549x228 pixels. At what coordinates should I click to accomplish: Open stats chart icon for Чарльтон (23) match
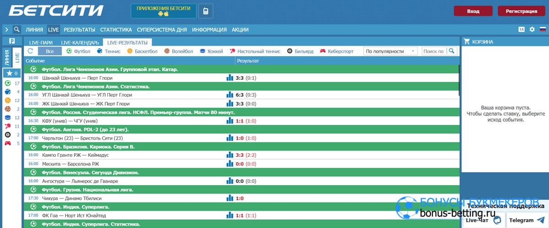tap(230, 138)
